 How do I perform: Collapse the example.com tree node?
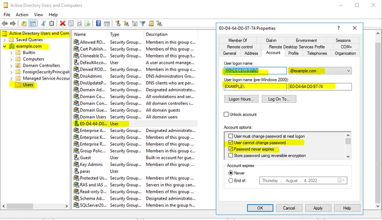(5, 46)
